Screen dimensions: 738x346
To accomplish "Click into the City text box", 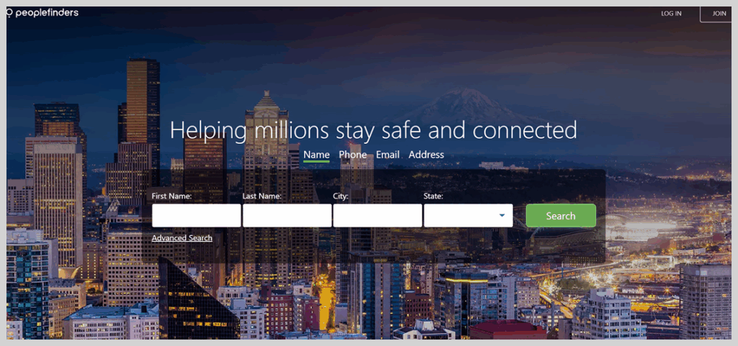I will click(x=378, y=216).
